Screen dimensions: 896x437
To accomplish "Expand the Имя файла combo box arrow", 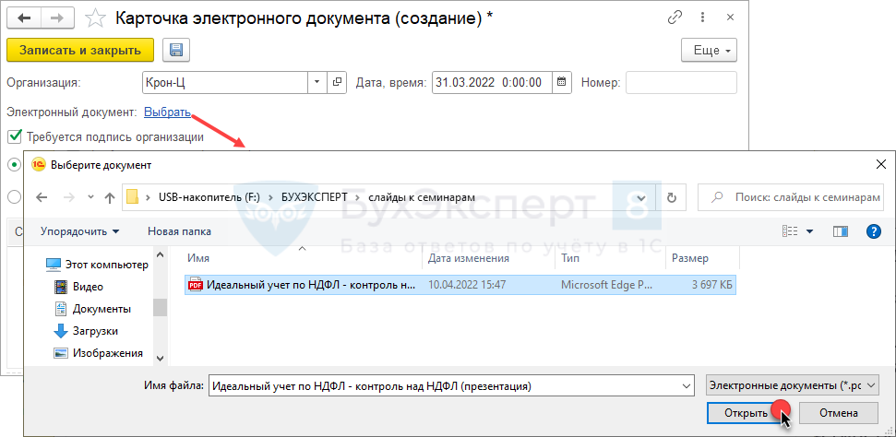I will pyautogui.click(x=687, y=385).
